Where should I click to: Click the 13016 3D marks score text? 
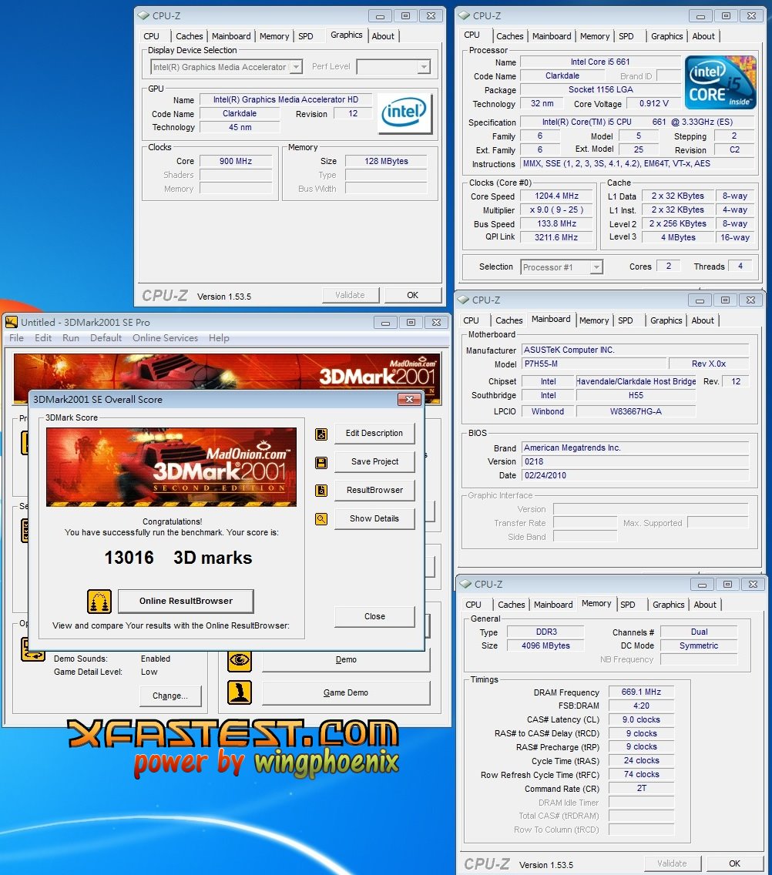178,558
